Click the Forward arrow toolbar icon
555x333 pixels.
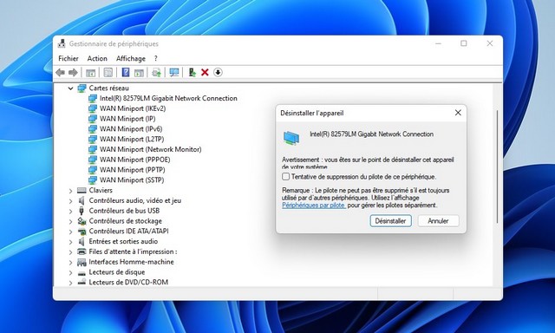(x=73, y=73)
